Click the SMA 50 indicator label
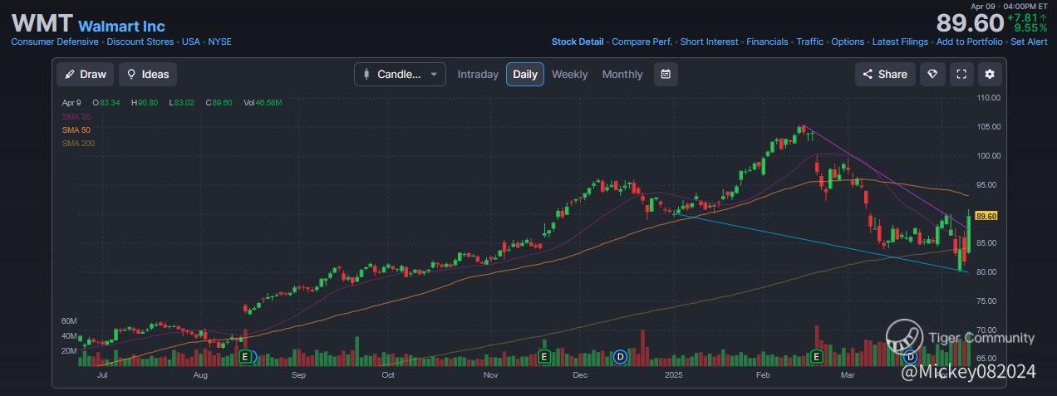 (x=76, y=130)
